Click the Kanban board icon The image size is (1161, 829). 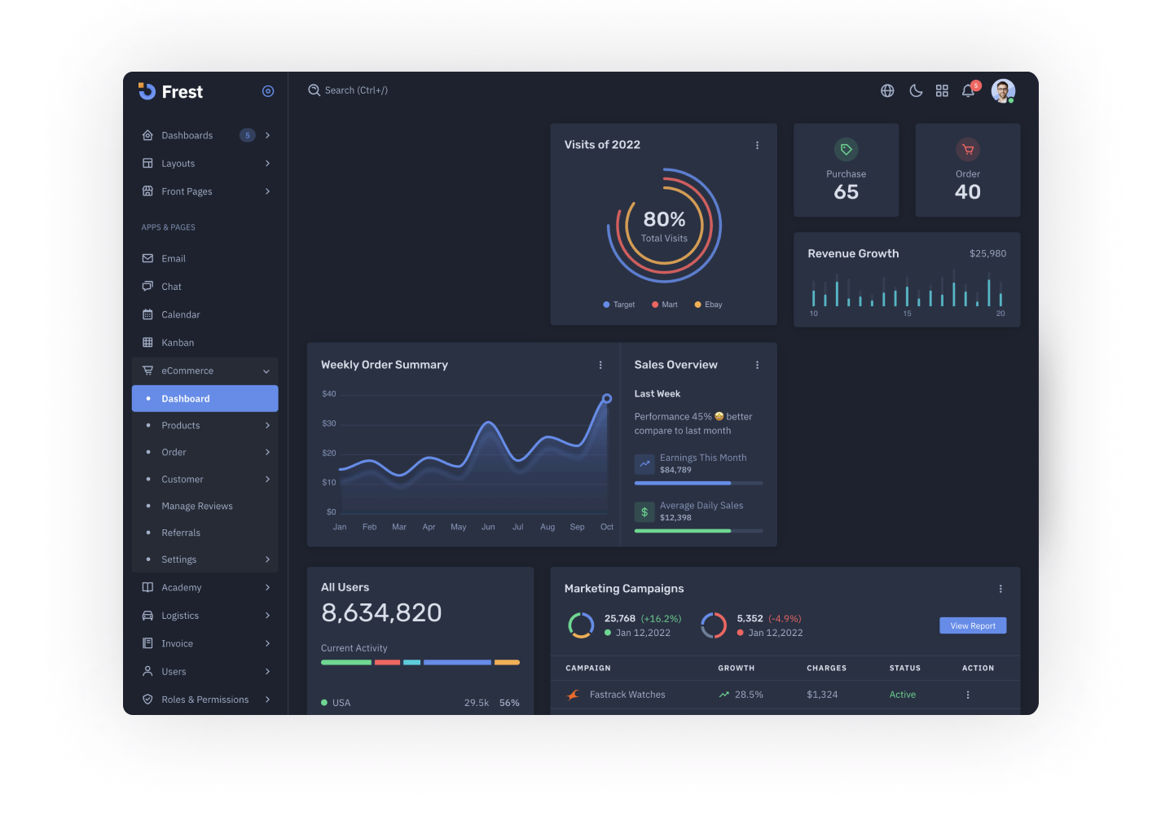147,342
